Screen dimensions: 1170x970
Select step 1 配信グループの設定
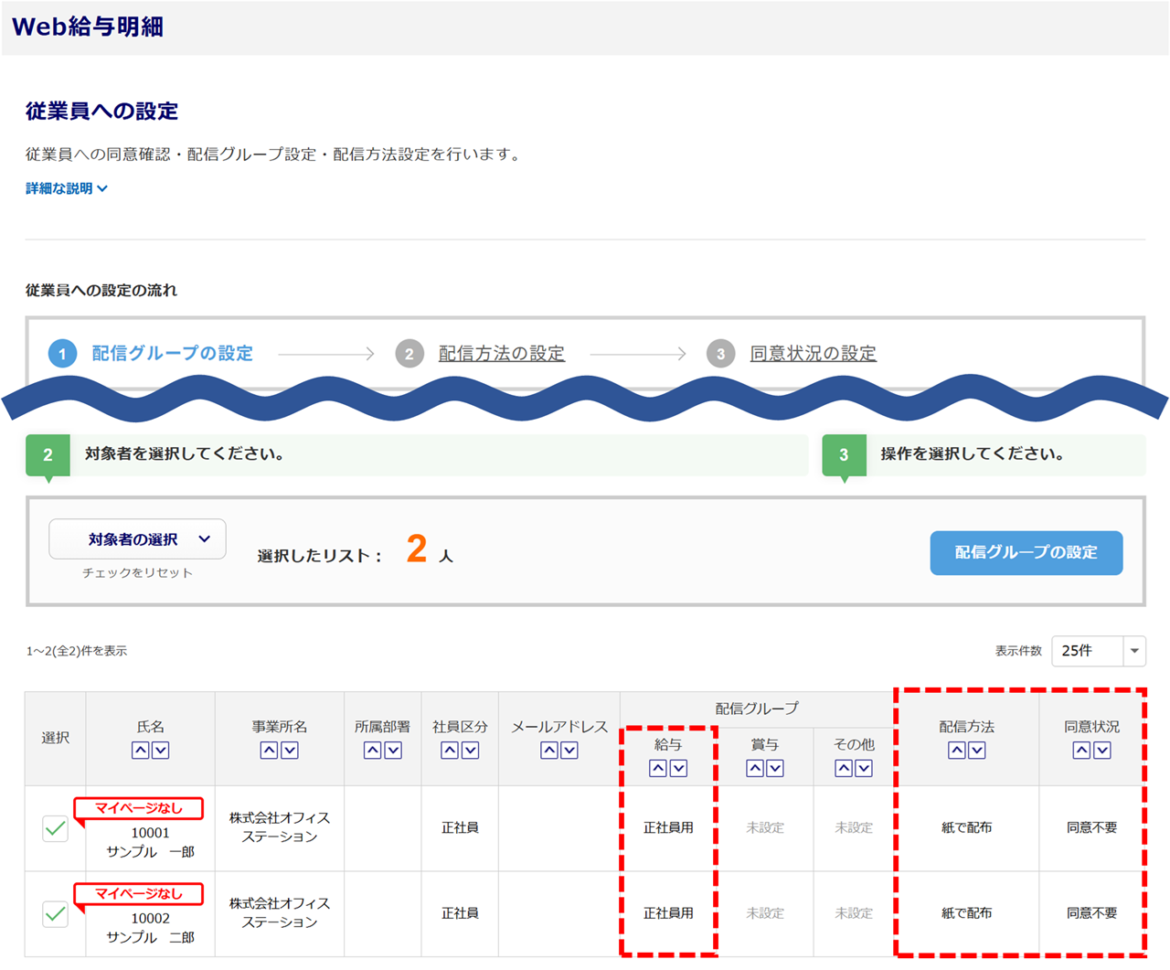click(172, 354)
